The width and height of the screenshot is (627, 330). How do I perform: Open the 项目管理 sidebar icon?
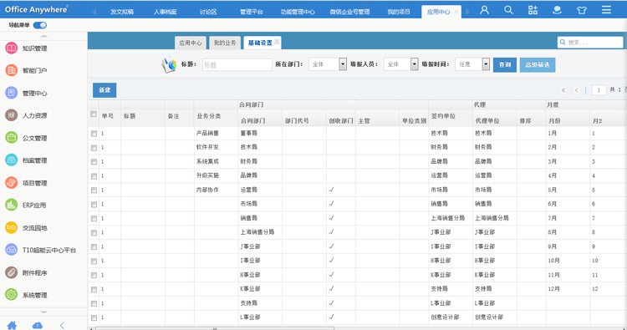11,183
